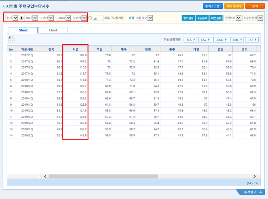Click the 자료시점 column header
268x199 pixels.
(x=27, y=49)
